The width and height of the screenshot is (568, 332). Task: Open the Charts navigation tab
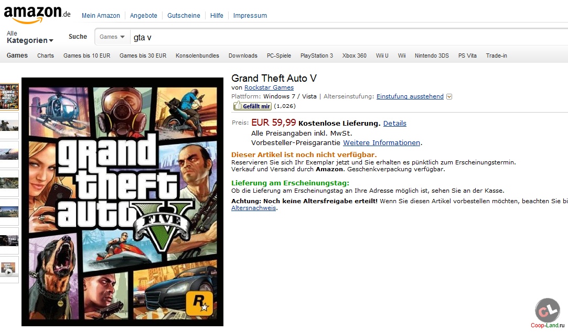(x=46, y=56)
